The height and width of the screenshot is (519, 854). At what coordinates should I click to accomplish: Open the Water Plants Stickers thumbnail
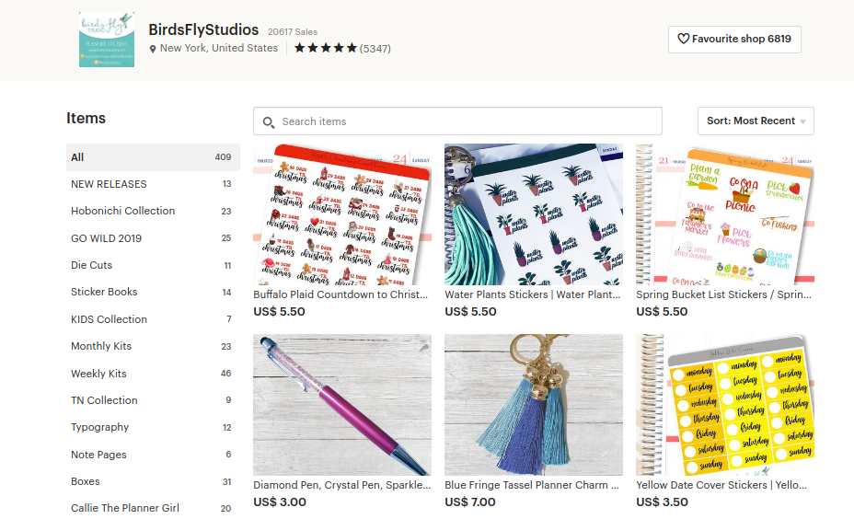tap(533, 214)
